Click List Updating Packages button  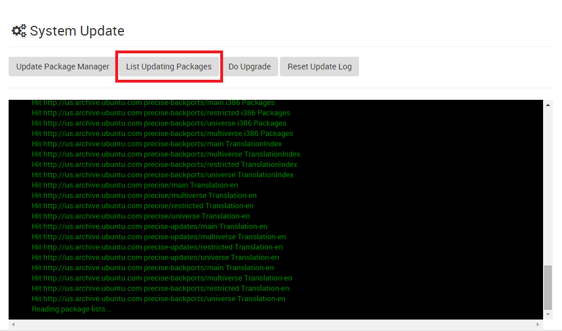(x=169, y=67)
